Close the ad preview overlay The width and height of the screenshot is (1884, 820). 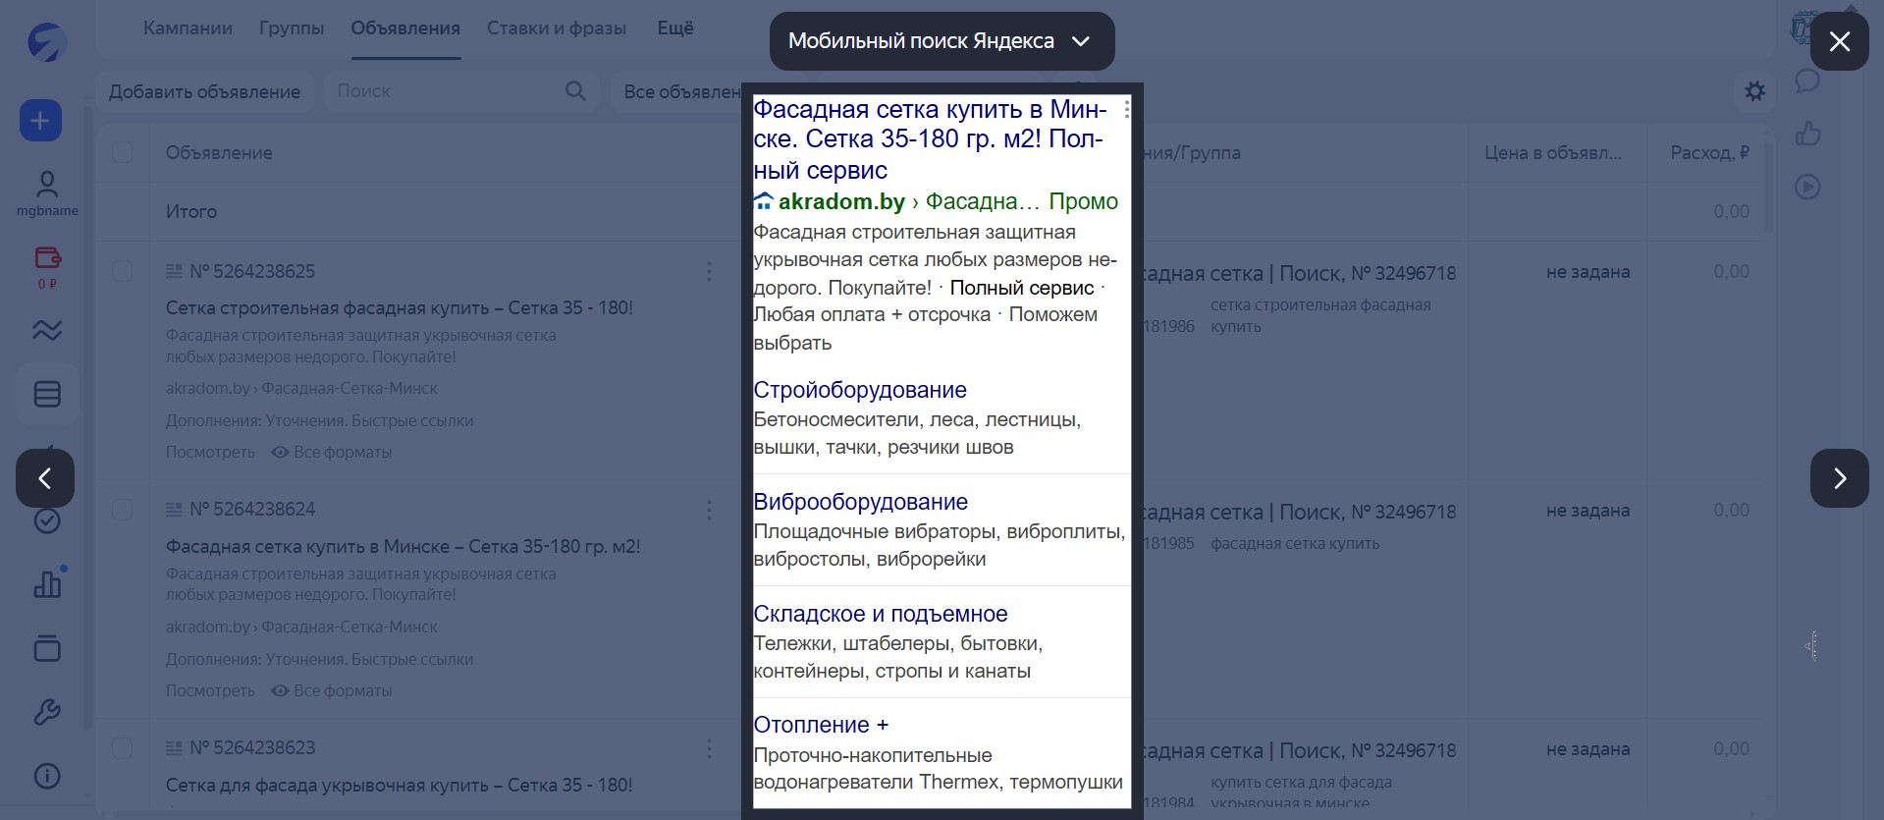pos(1839,41)
